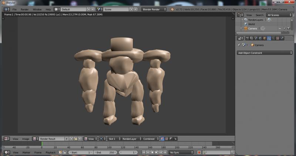Click the Object properties cube tab icon
Image resolution: width=296 pixels, height=156 pixels.
point(265,38)
